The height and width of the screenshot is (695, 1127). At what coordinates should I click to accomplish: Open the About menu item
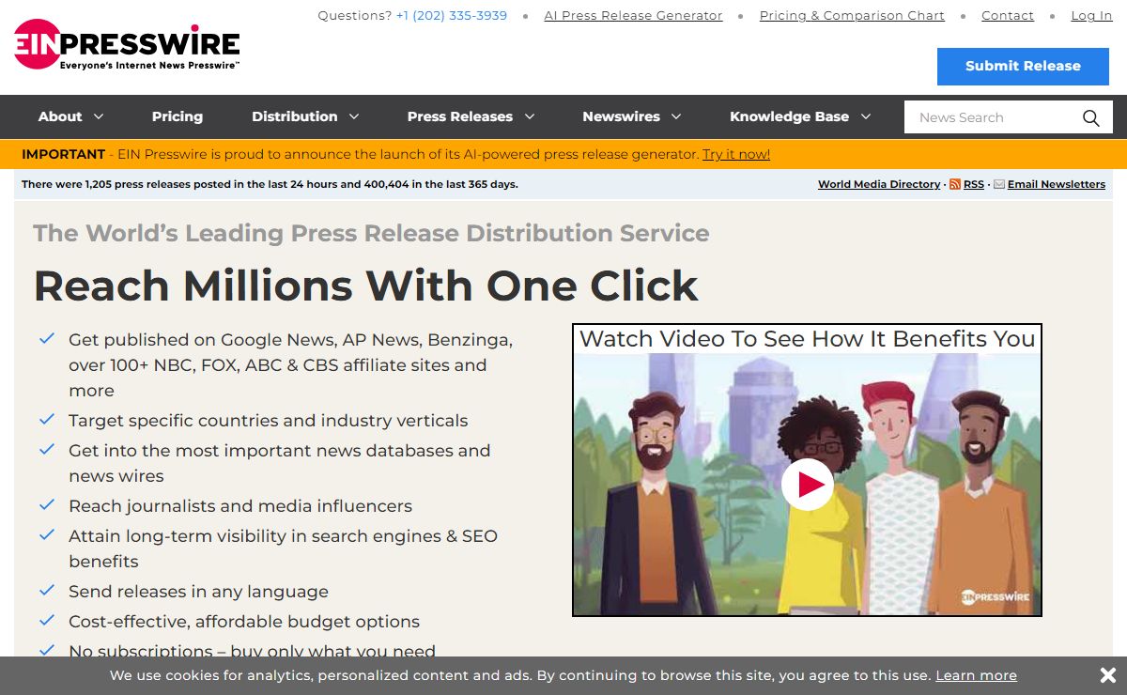click(60, 116)
